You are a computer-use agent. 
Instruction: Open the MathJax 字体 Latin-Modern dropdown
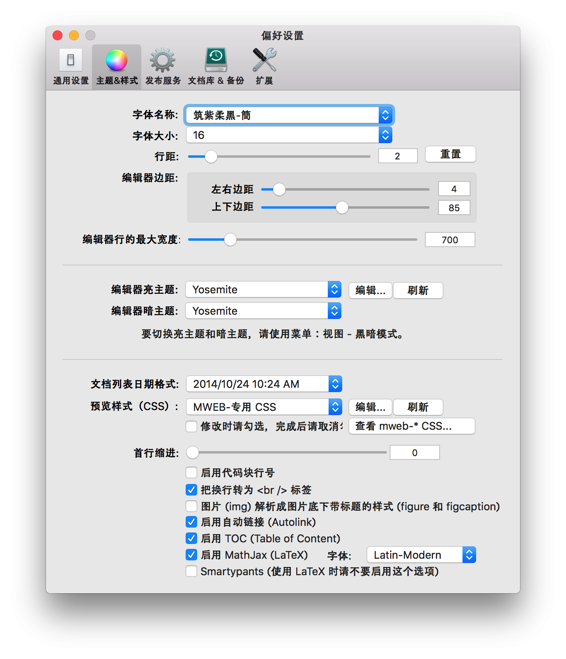click(421, 555)
